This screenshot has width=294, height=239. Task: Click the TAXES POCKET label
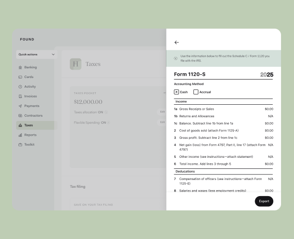click(85, 93)
